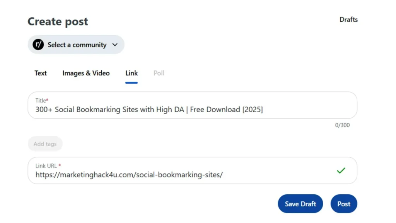This screenshot has height=223, width=396.
Task: Open the Drafts page
Action: pos(348,19)
